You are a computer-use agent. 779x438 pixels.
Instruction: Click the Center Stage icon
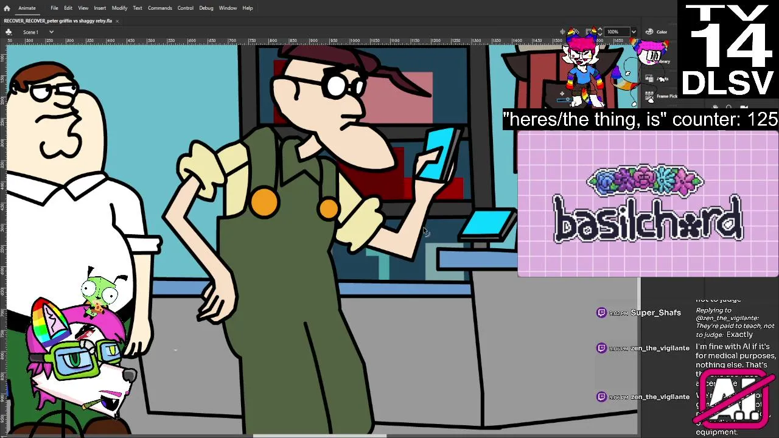pyautogui.click(x=562, y=32)
